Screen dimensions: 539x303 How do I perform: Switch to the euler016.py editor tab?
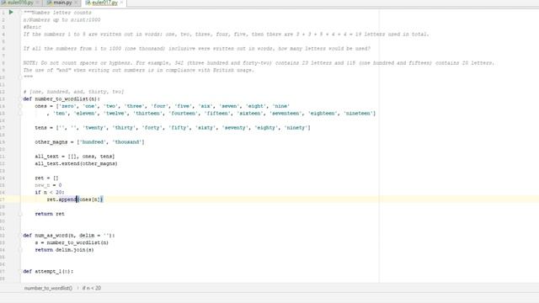pos(20,3)
